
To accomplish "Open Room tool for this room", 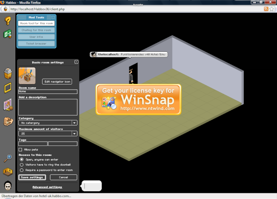I will (36, 23).
